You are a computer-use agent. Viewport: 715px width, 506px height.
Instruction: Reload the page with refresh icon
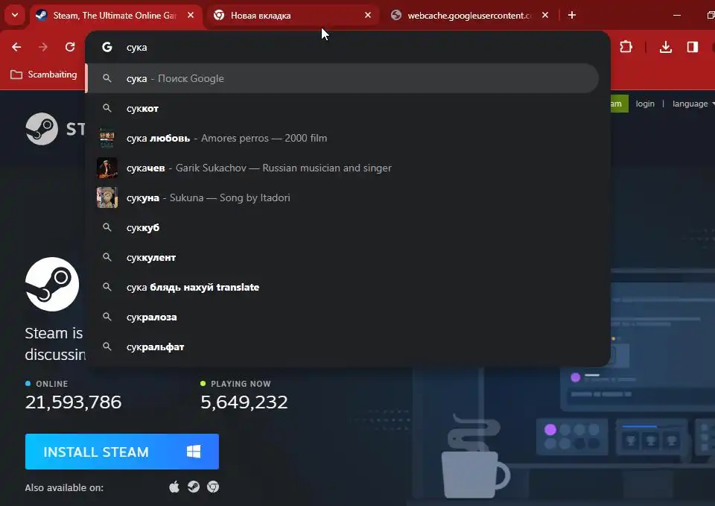click(x=70, y=47)
